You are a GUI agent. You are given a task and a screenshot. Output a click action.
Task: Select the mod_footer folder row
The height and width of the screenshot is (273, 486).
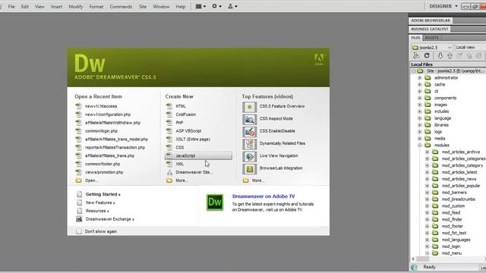coord(453,226)
